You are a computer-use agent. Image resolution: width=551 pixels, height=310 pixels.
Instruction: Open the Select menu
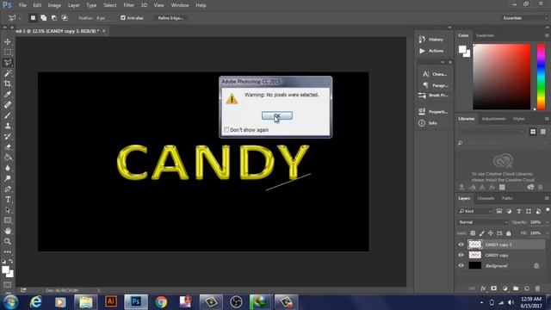click(x=109, y=5)
